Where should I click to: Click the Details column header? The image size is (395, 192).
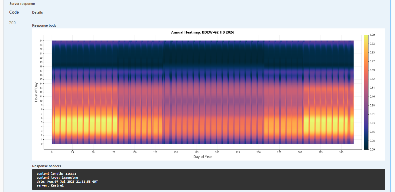pos(38,13)
